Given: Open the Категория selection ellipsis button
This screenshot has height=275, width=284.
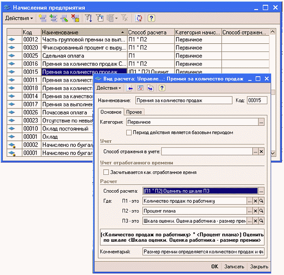Looking at the screenshot, I should click(x=262, y=122).
